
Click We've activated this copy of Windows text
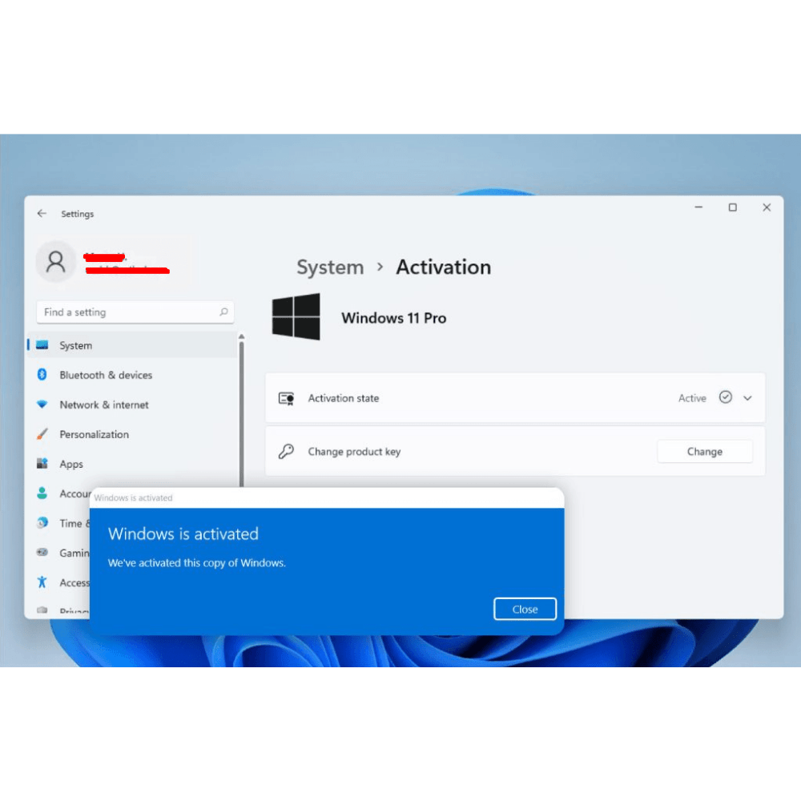point(197,562)
